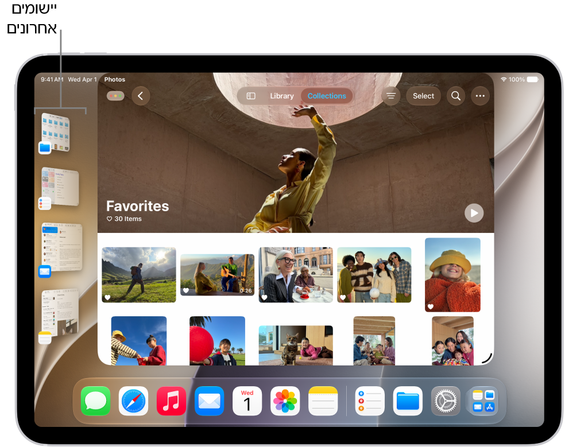Open the child in yellow hat photo
The width and height of the screenshot is (565, 447).
(452, 274)
